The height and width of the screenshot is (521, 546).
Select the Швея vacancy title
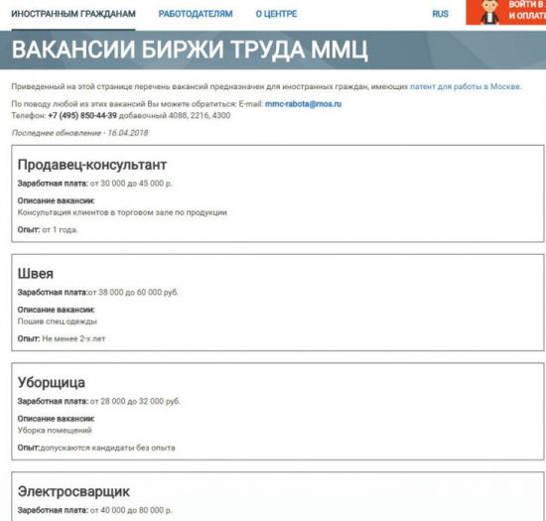(36, 274)
